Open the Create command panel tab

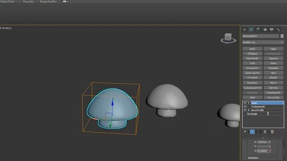point(244,30)
